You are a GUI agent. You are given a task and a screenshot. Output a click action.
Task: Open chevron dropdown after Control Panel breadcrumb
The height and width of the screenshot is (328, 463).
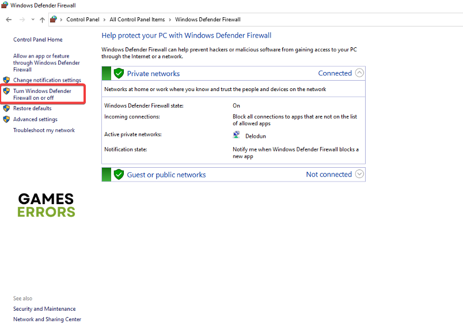click(x=104, y=20)
